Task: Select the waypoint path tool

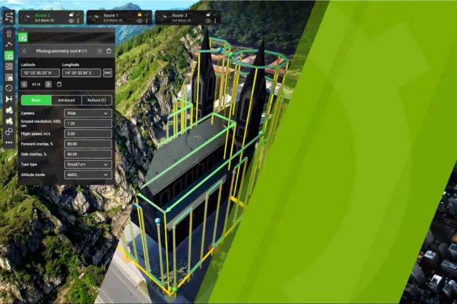Action: [x=9, y=45]
